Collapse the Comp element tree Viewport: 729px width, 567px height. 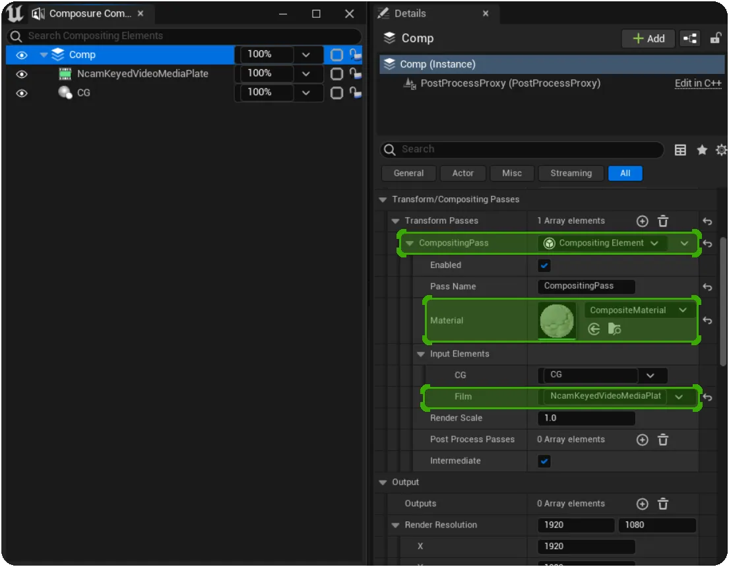(x=44, y=55)
